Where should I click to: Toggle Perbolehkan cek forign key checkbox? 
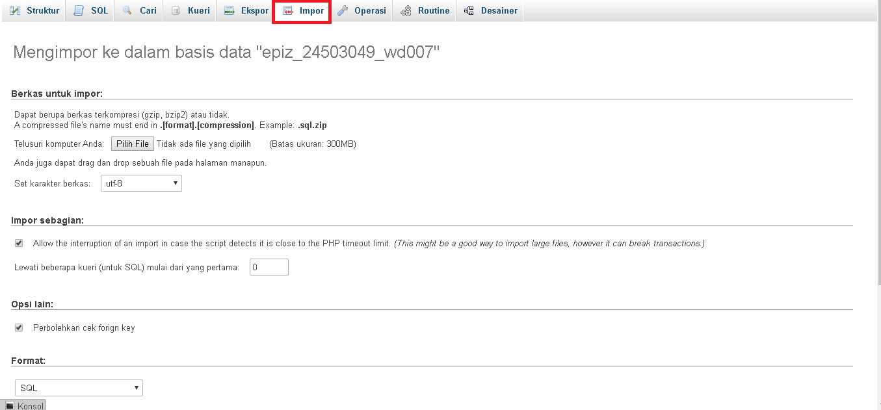(x=19, y=327)
